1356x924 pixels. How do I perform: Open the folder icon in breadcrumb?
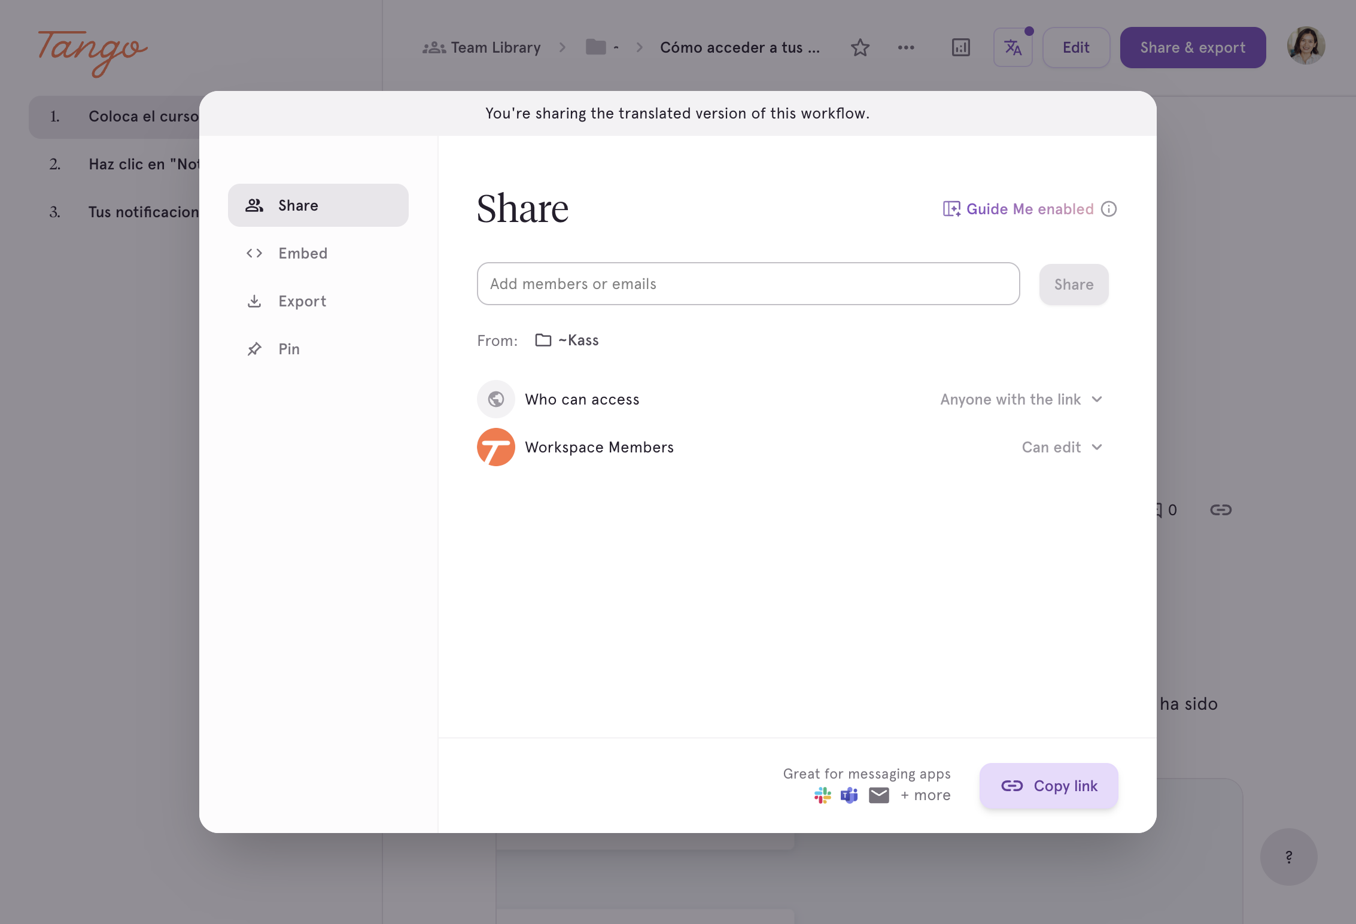coord(596,47)
